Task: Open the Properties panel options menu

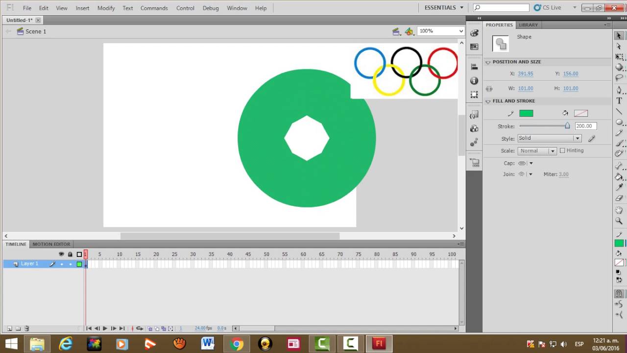Action: (x=608, y=25)
